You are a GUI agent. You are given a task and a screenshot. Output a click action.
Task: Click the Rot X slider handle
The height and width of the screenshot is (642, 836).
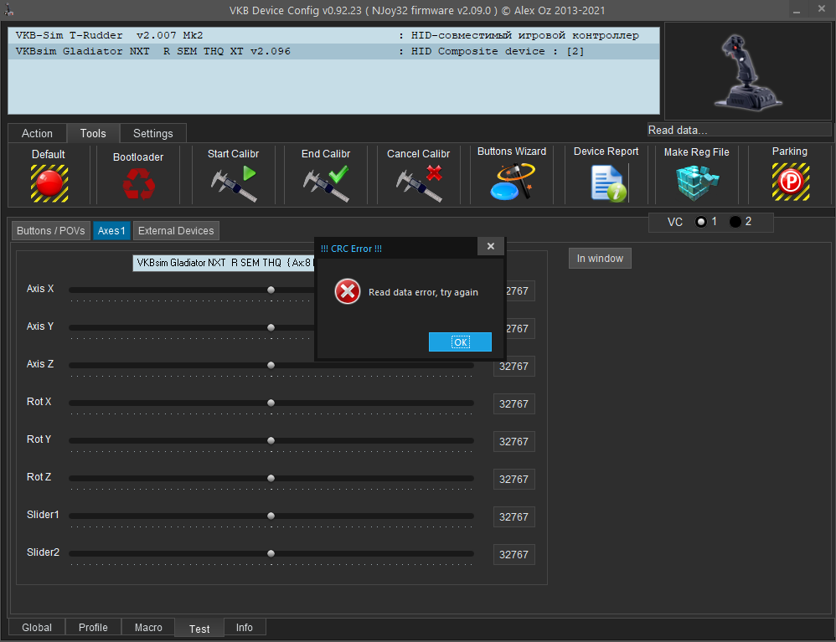pos(271,403)
